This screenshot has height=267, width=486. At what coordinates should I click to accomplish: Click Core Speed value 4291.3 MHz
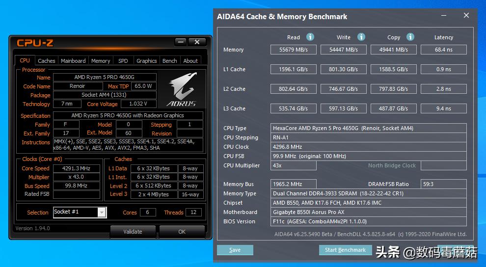click(x=77, y=168)
